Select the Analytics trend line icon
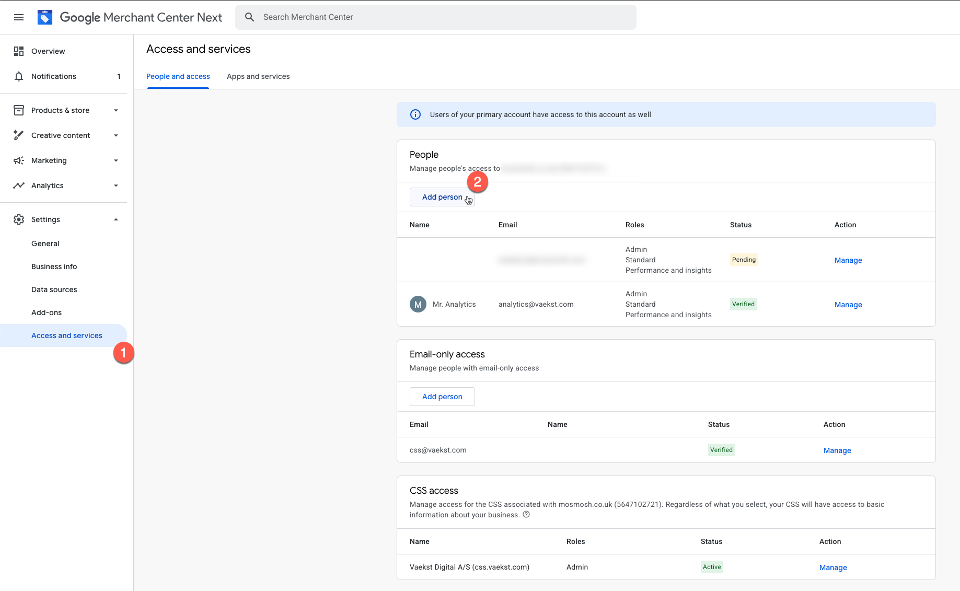Image resolution: width=960 pixels, height=591 pixels. pos(19,186)
